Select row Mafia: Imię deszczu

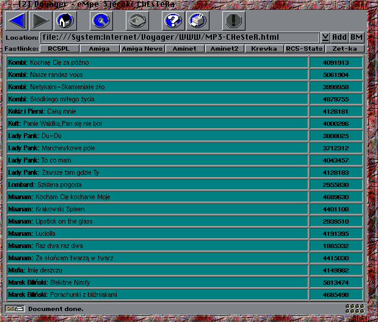coord(158,270)
